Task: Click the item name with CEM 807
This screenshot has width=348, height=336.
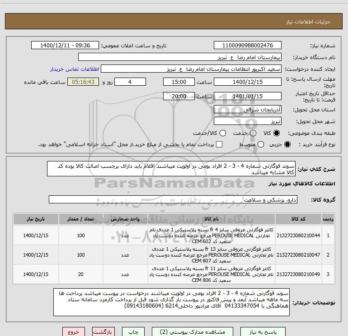Action: coord(212,255)
